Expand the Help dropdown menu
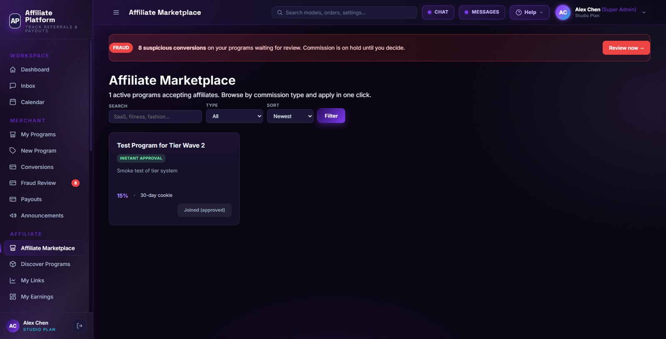The width and height of the screenshot is (666, 339). pyautogui.click(x=529, y=12)
